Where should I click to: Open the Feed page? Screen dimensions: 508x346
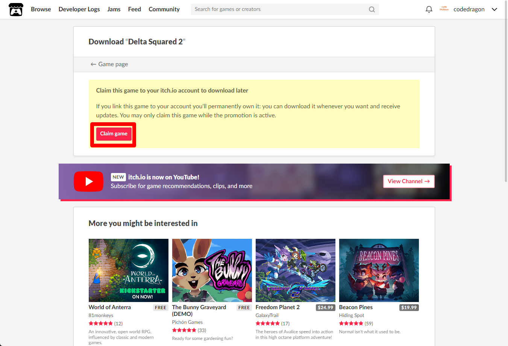135,9
